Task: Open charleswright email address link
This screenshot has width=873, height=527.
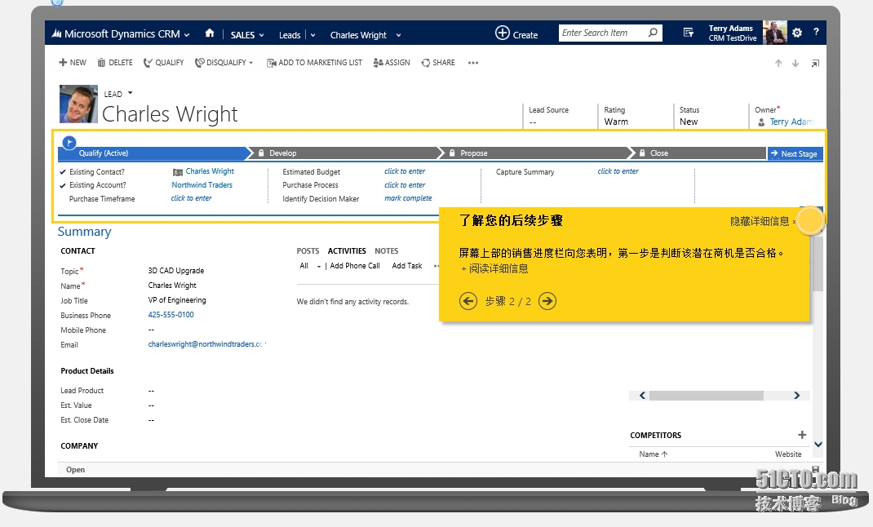Action: pos(206,344)
